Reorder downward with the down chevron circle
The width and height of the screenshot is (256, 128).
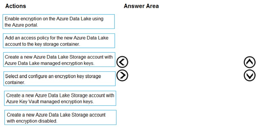(x=249, y=75)
